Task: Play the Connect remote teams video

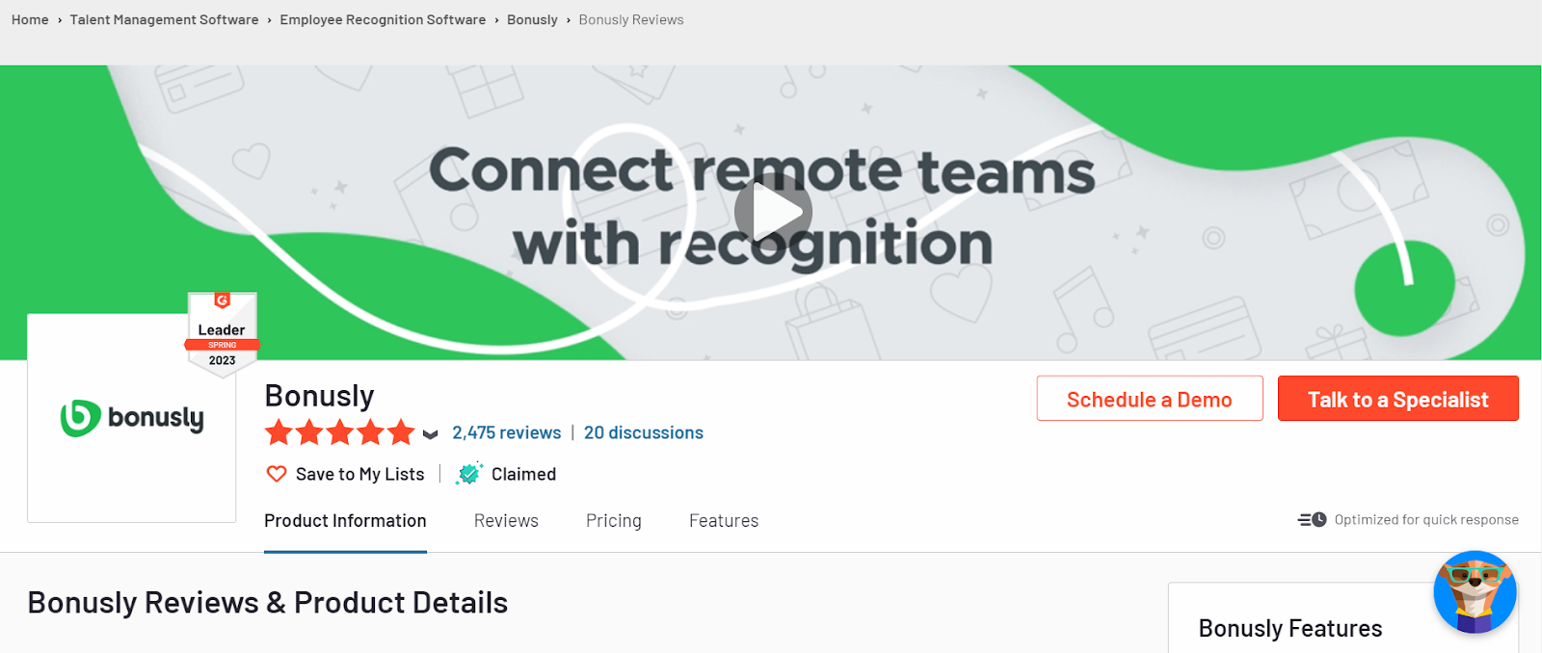Action: coord(774,211)
